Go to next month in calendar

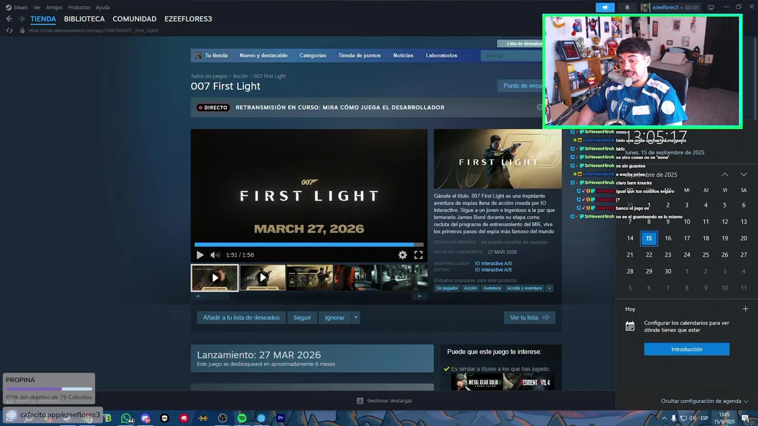coord(744,175)
